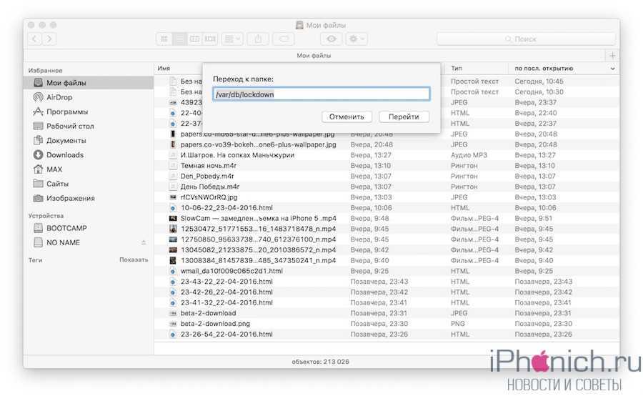
Task: Eject the NO NAME volume
Action: click(x=143, y=243)
